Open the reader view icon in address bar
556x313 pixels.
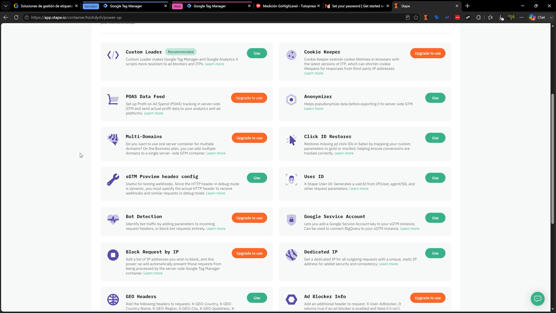(x=407, y=17)
